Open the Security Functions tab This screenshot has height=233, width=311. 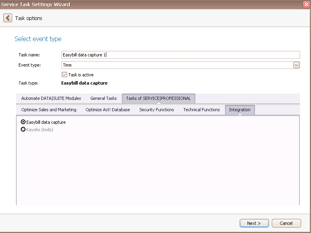(x=156, y=110)
